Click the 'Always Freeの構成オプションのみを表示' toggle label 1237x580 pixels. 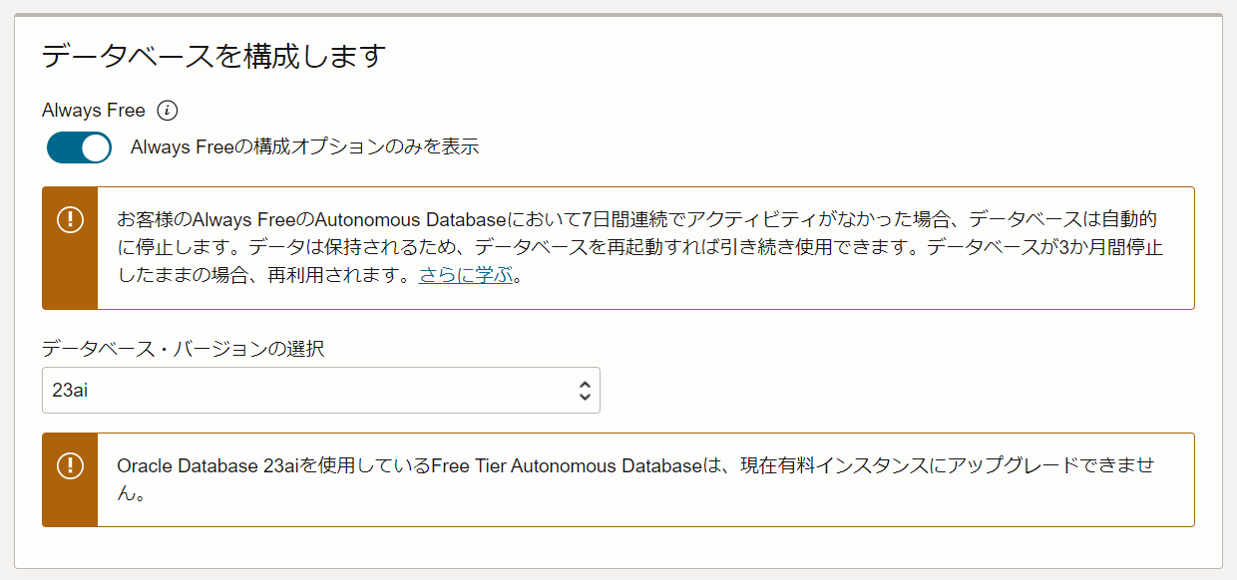pyautogui.click(x=304, y=147)
